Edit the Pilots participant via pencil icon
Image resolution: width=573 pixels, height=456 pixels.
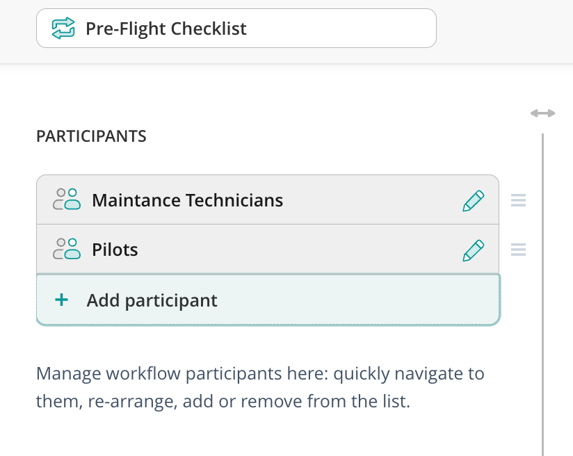(x=473, y=250)
